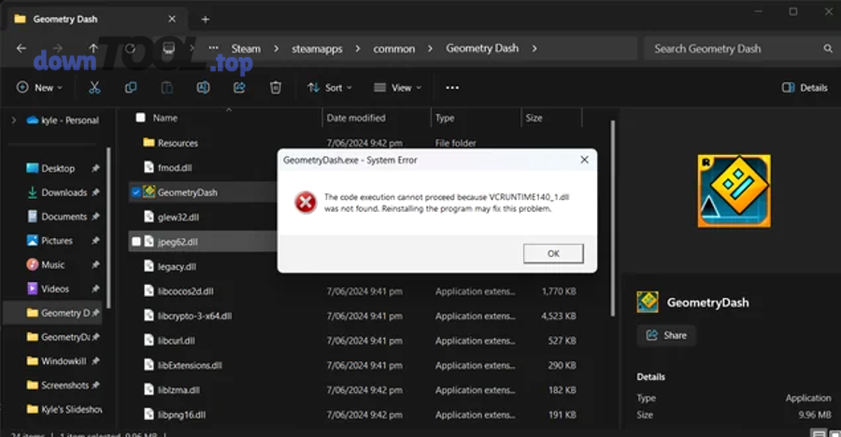841x437 pixels.
Task: Sort by the Name column header
Action: [164, 118]
